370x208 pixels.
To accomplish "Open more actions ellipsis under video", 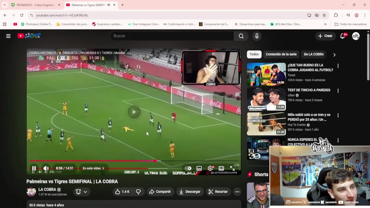I will tap(237, 192).
